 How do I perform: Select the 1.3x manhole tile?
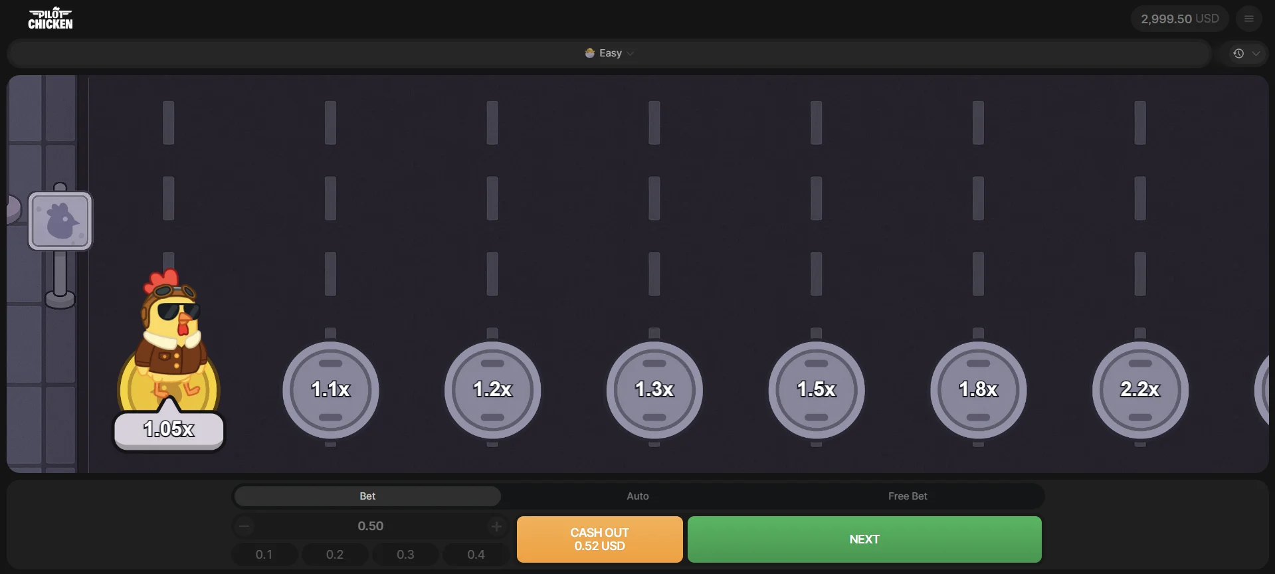coord(654,389)
